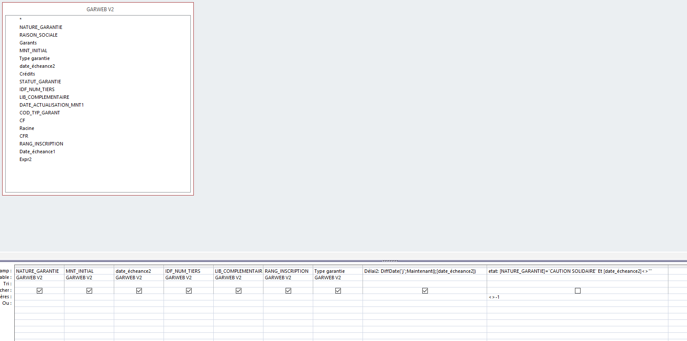687x341 pixels.
Task: Check Afficher checkbox for etat column
Action: pos(578,290)
